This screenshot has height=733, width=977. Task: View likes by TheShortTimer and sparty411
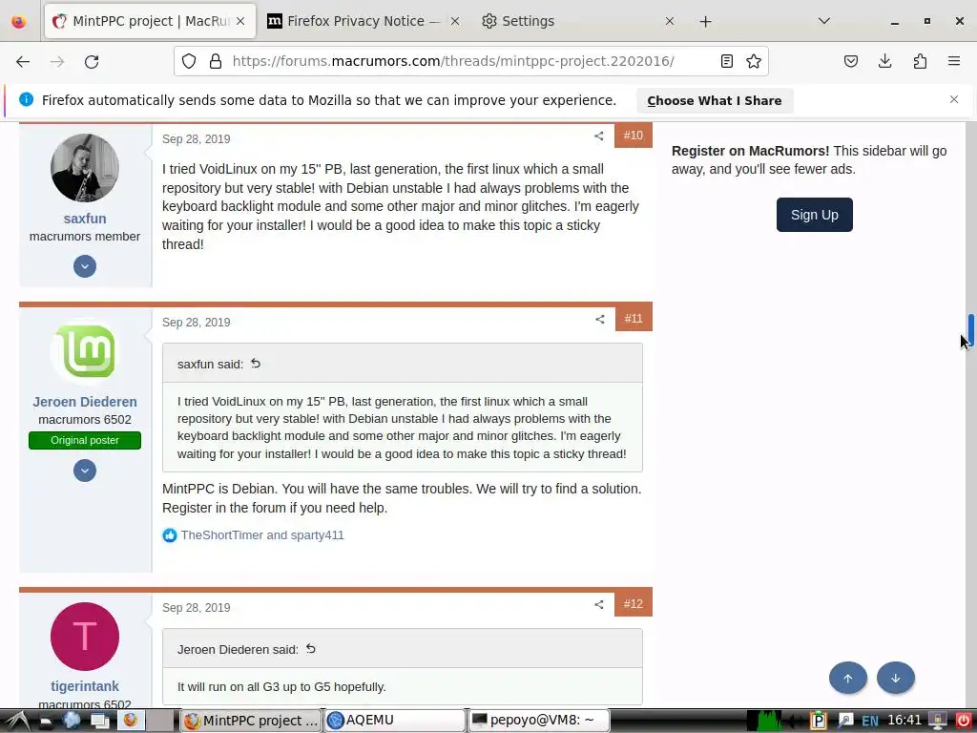(262, 535)
